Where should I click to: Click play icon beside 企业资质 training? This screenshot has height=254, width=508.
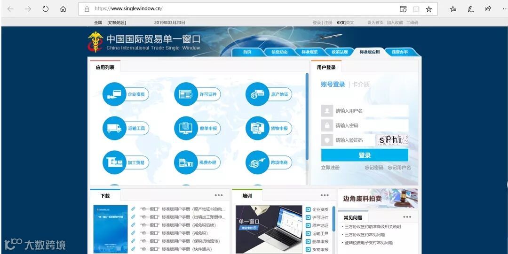(x=308, y=210)
